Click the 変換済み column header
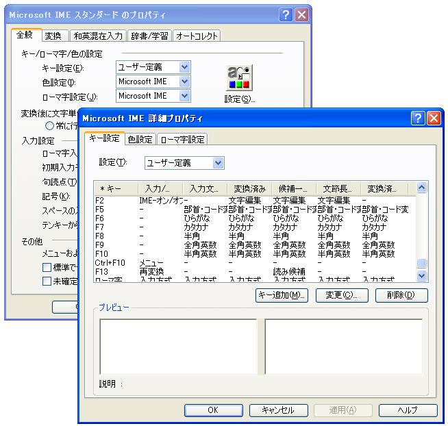Viewport: 448px width, 426px height. click(249, 188)
